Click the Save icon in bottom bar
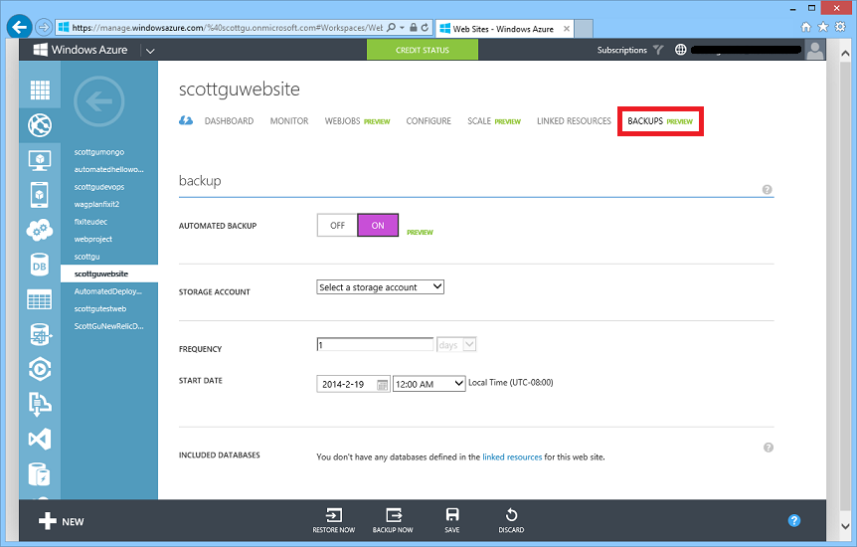The image size is (857, 547). (452, 515)
